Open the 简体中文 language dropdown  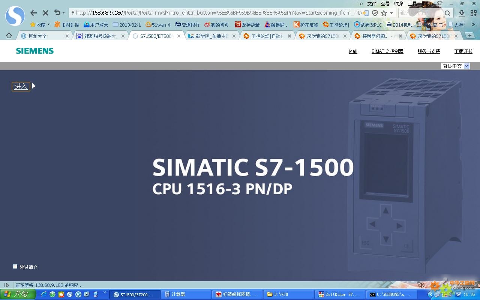pyautogui.click(x=455, y=66)
